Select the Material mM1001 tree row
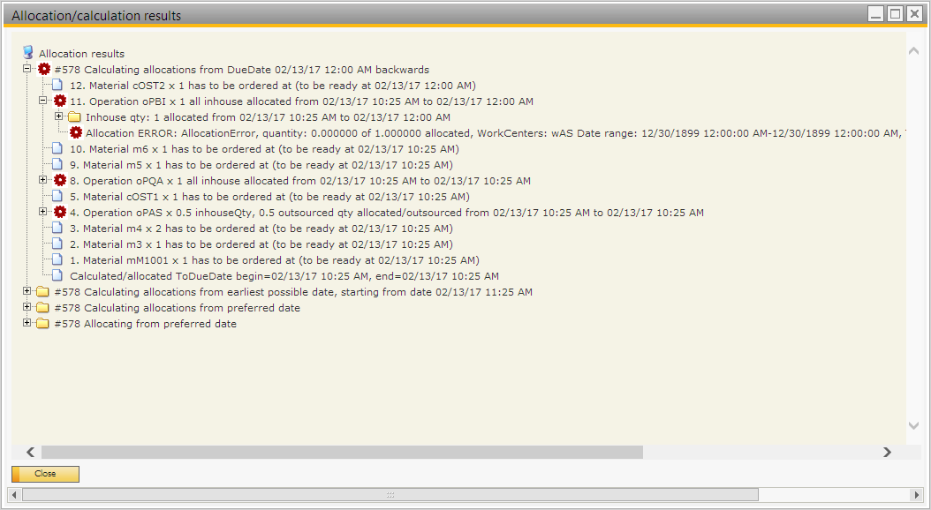Screen dimensions: 931x510 [274, 260]
